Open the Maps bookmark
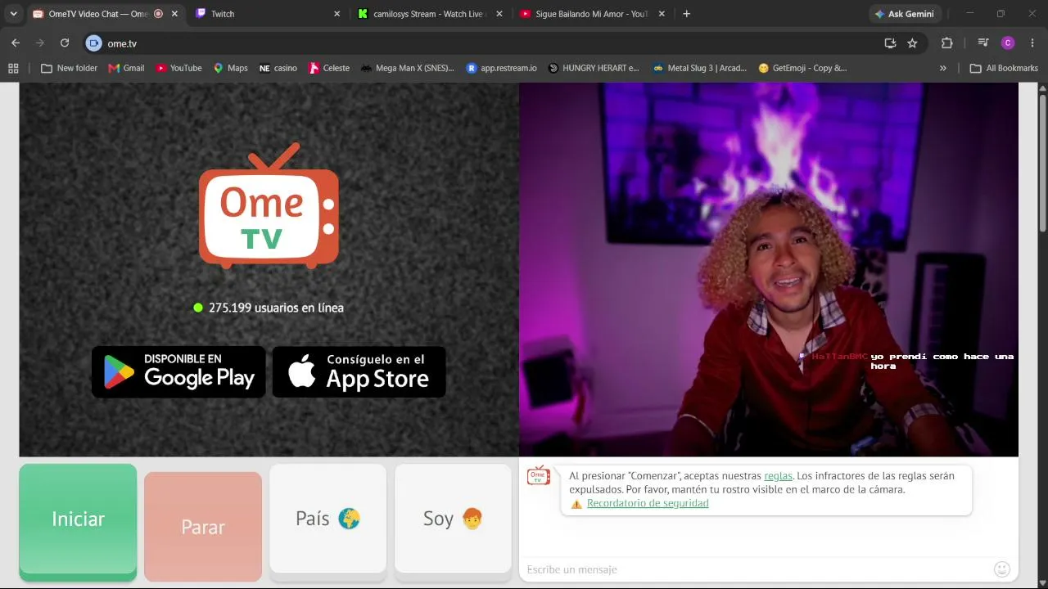 point(230,68)
